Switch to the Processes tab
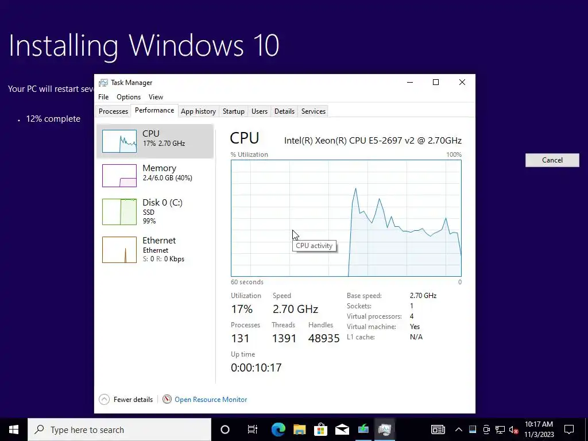Screen dimensions: 588x441 pos(113,111)
